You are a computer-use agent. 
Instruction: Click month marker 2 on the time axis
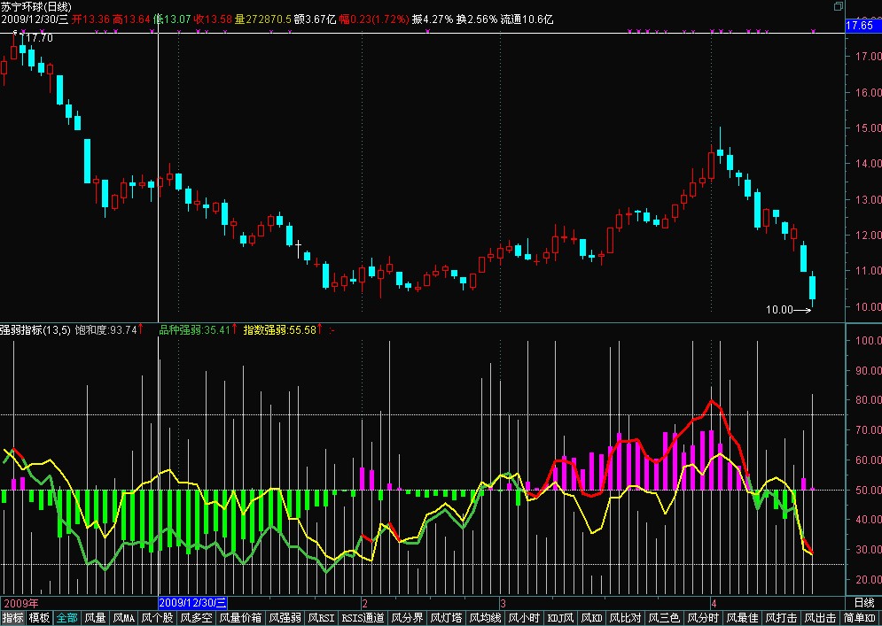click(364, 604)
